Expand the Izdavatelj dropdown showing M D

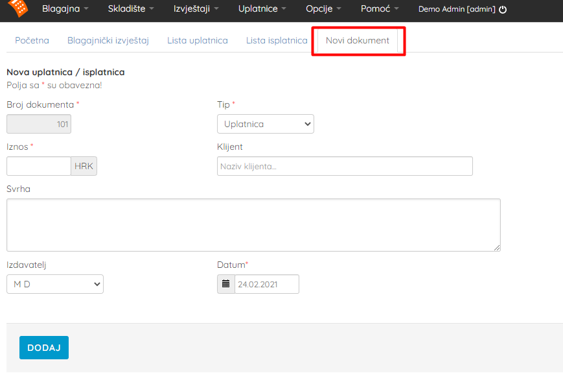point(55,284)
